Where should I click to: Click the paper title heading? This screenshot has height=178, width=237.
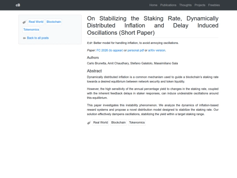153,25
